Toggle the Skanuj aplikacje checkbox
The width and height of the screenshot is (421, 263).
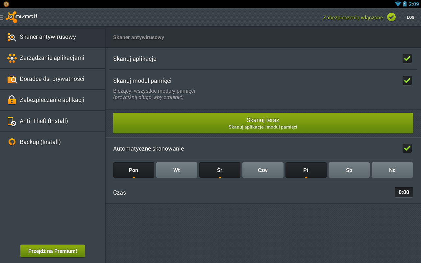(x=407, y=58)
